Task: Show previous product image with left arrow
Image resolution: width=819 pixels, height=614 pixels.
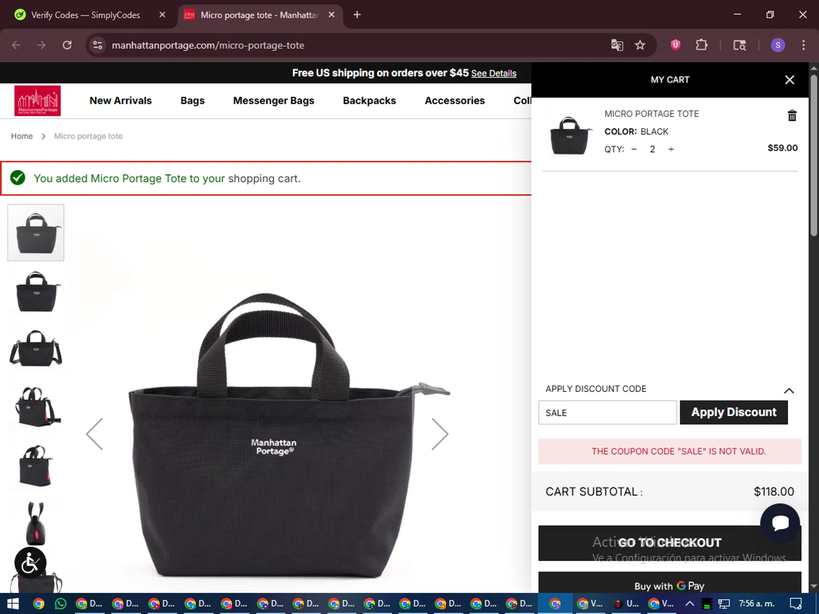Action: point(94,434)
